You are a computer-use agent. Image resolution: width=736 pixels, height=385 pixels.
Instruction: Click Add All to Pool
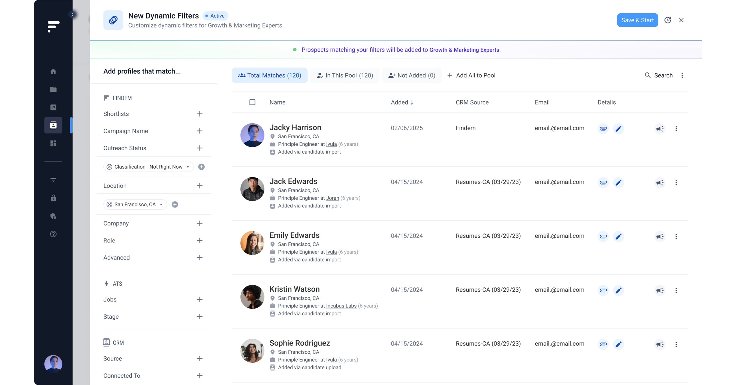[471, 75]
